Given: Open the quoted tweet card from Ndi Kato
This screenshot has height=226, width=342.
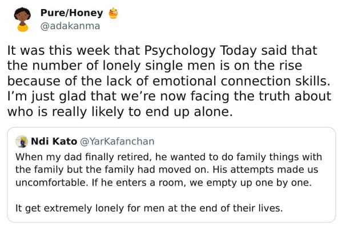Looking at the screenshot, I should pos(171,175).
